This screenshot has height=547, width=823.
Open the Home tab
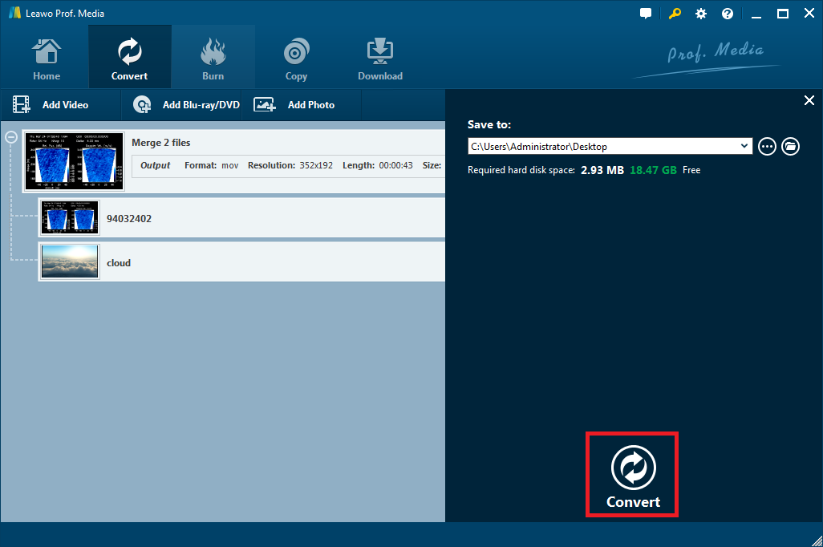point(47,60)
